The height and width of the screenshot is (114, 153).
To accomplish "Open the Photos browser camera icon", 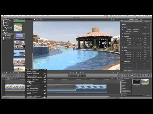I will click(x=132, y=75).
